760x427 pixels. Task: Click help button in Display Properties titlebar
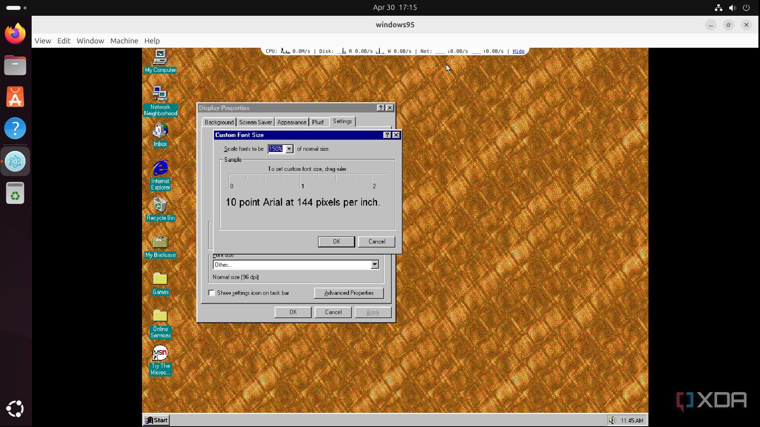pos(380,108)
